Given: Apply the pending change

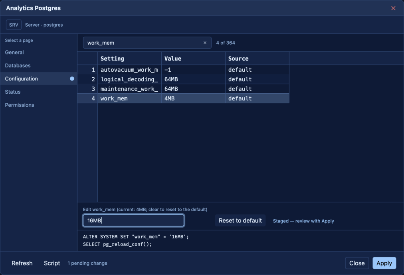Looking at the screenshot, I should (x=384, y=263).
